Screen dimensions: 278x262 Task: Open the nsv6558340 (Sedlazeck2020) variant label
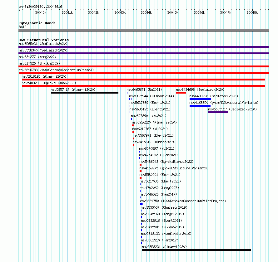43,50
